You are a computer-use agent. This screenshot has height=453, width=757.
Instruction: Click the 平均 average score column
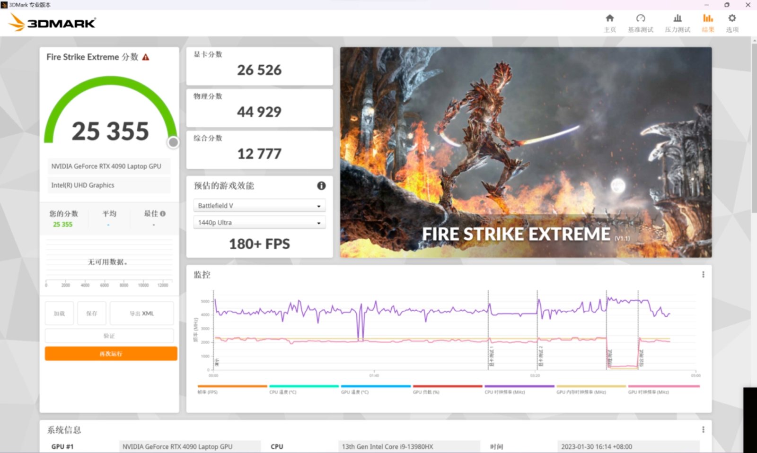109,218
